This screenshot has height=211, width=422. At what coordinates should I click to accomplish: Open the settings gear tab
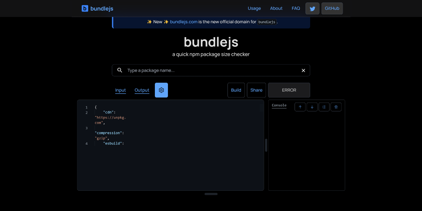point(161,90)
